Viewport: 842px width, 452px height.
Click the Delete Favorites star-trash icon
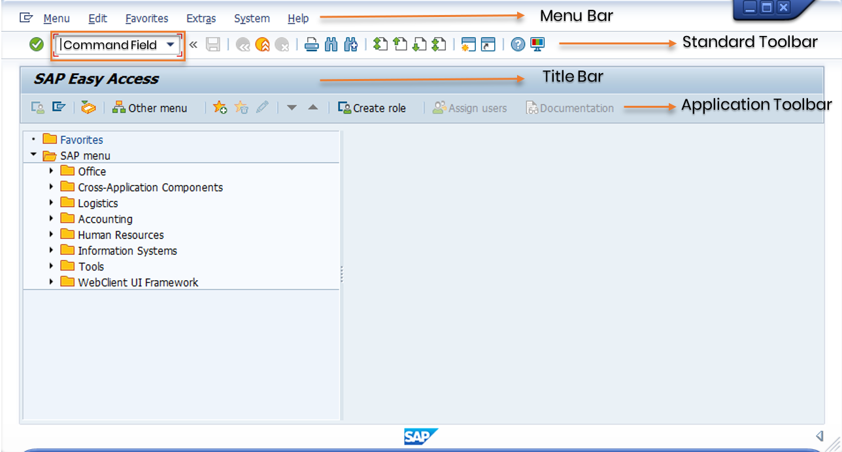pyautogui.click(x=241, y=108)
